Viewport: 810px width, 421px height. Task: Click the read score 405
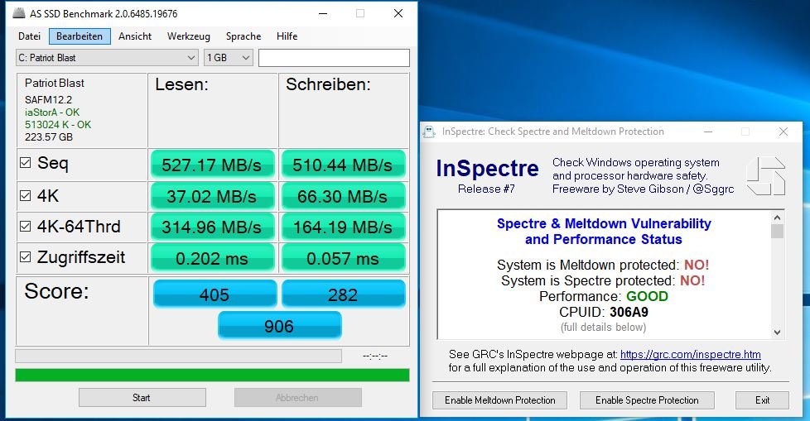(x=215, y=294)
